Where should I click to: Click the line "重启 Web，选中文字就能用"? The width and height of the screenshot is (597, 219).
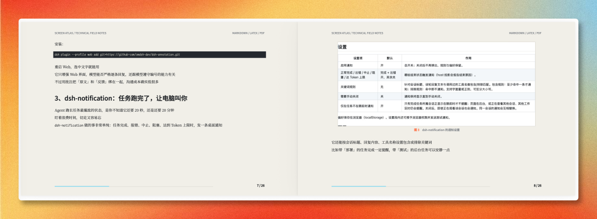click(77, 67)
